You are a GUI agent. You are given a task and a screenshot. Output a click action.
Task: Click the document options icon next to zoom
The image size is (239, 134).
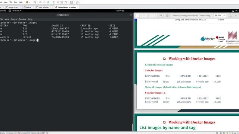[230, 16]
